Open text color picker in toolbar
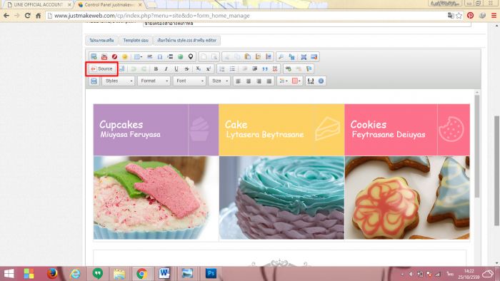 [283, 81]
